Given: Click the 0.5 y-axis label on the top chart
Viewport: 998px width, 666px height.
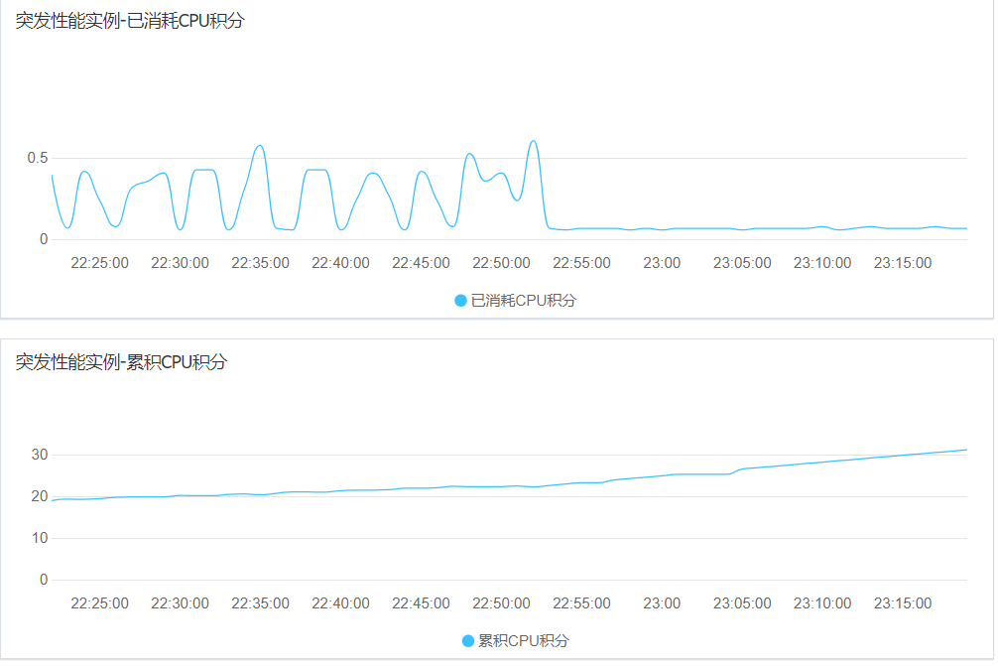Looking at the screenshot, I should point(38,158).
